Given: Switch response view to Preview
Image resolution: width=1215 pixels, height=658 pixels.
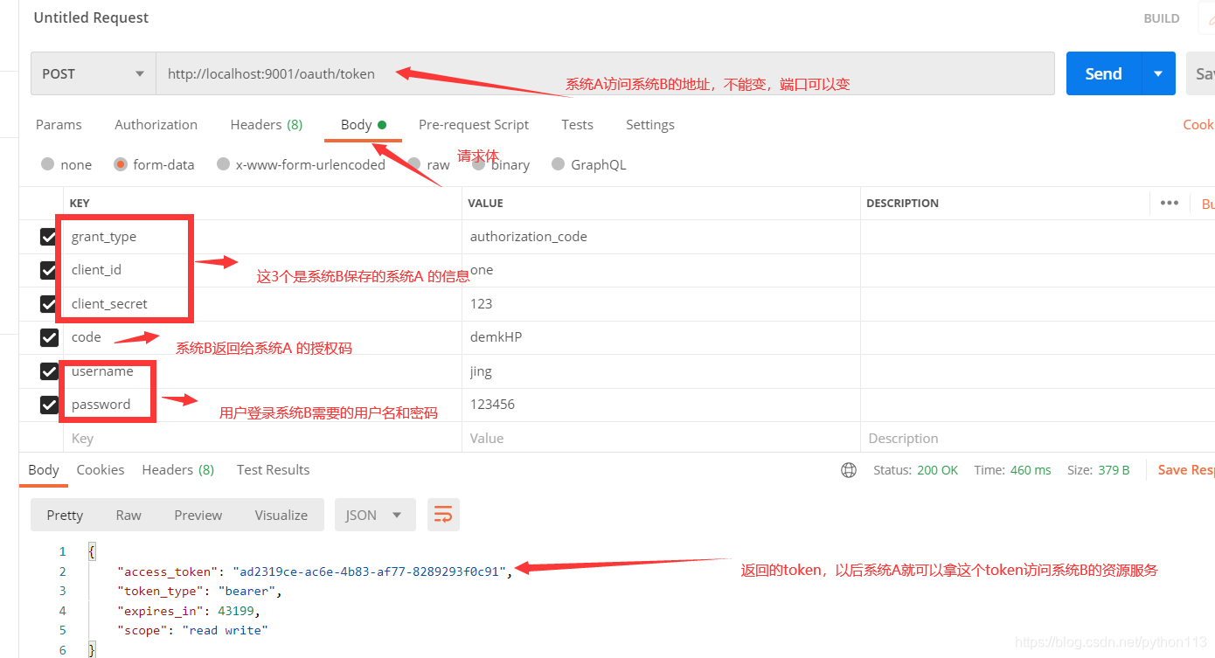Looking at the screenshot, I should pyautogui.click(x=198, y=515).
